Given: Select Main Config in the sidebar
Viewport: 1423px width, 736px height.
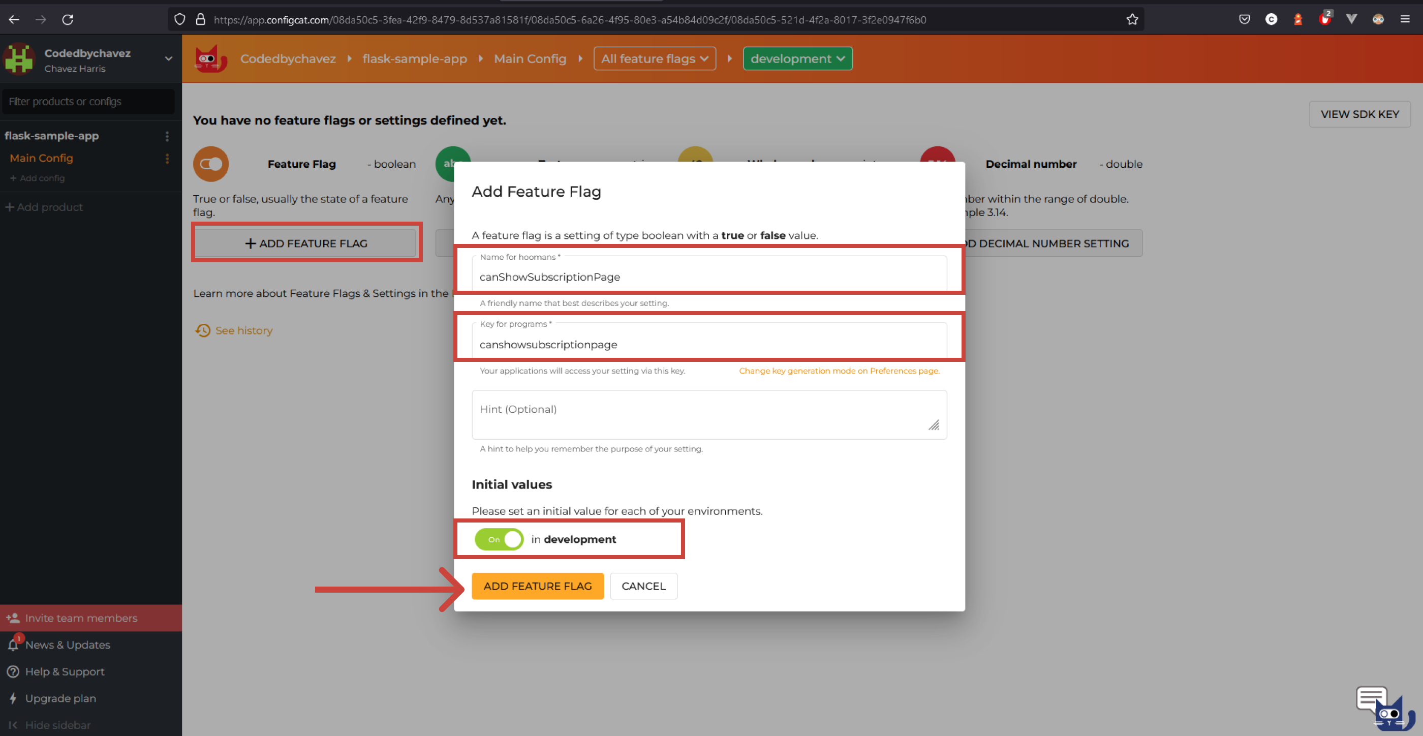Looking at the screenshot, I should click(x=42, y=158).
